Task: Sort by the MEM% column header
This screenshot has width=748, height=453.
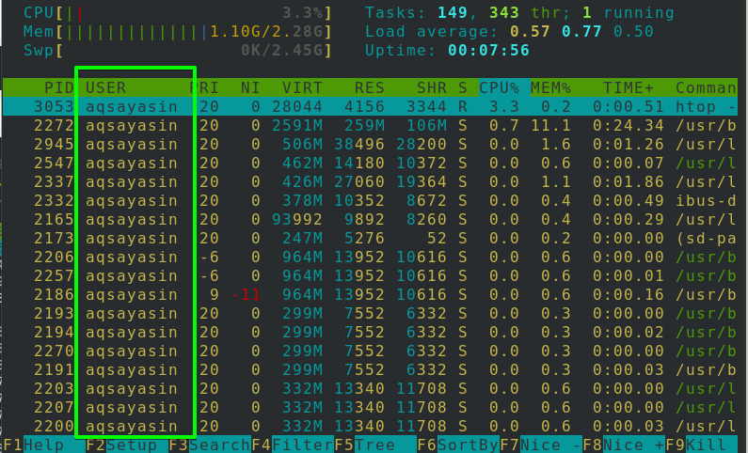Action: coord(550,87)
